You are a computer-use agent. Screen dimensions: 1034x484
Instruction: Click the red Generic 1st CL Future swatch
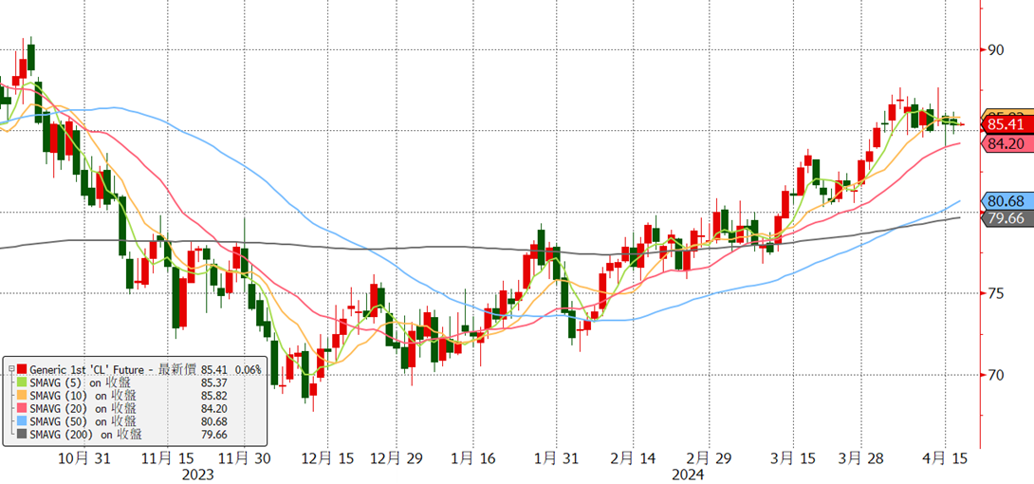tap(23, 368)
